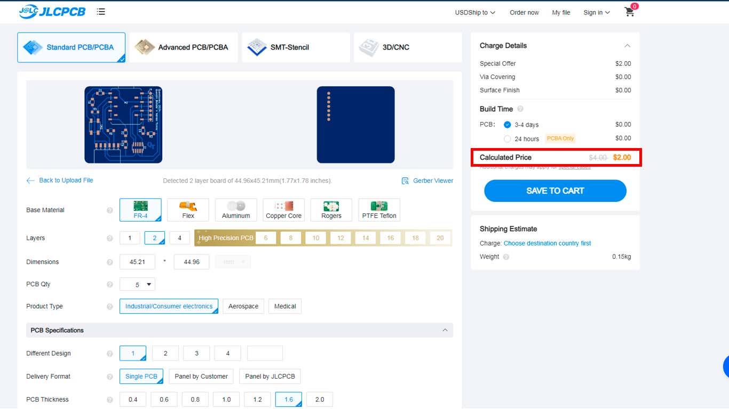
Task: Open the Order now menu item
Action: click(x=524, y=12)
